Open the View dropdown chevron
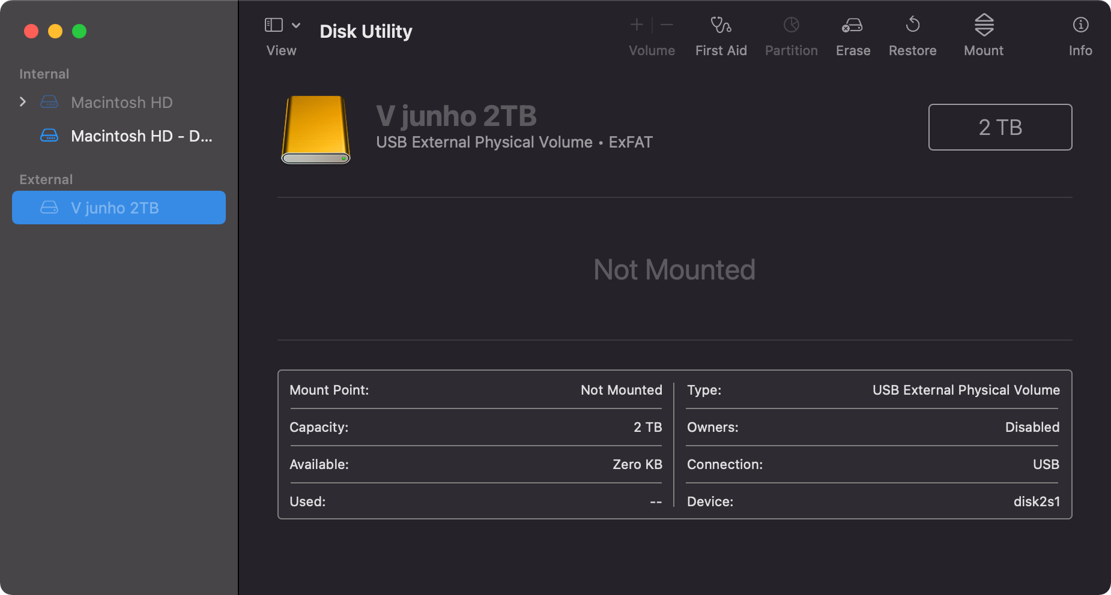Viewport: 1111px width, 595px height. [296, 25]
